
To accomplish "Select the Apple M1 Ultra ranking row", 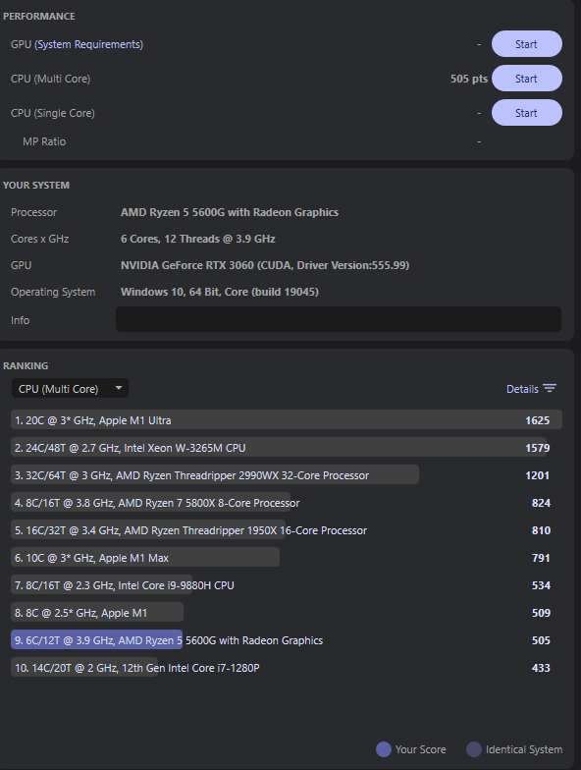I will point(287,420).
